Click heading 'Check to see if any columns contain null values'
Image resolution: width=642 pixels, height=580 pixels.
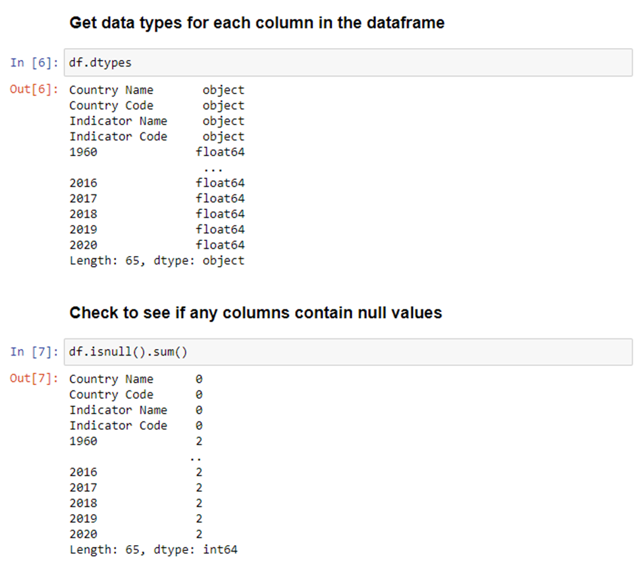[255, 313]
